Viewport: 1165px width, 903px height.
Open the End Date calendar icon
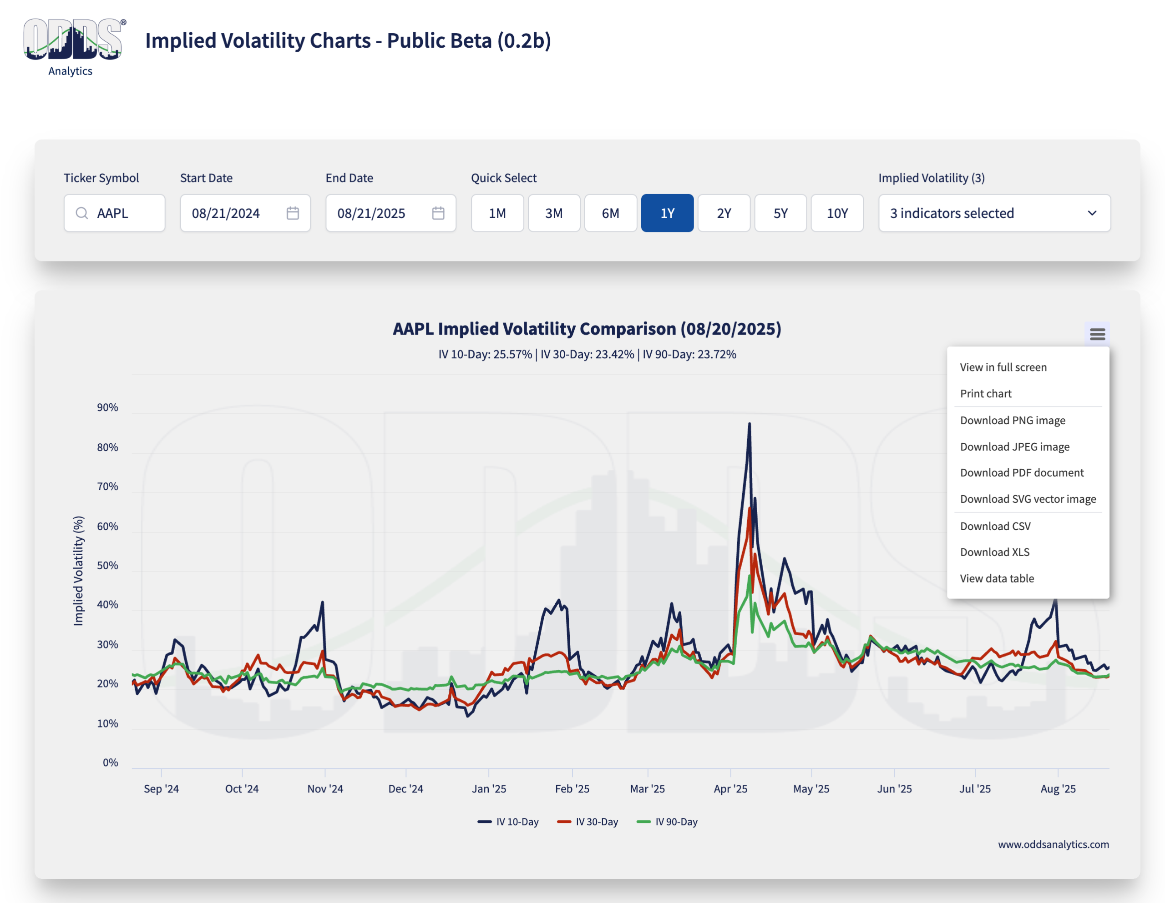(x=438, y=213)
